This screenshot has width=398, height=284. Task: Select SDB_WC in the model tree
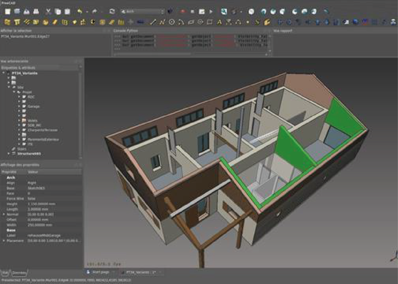(x=34, y=125)
